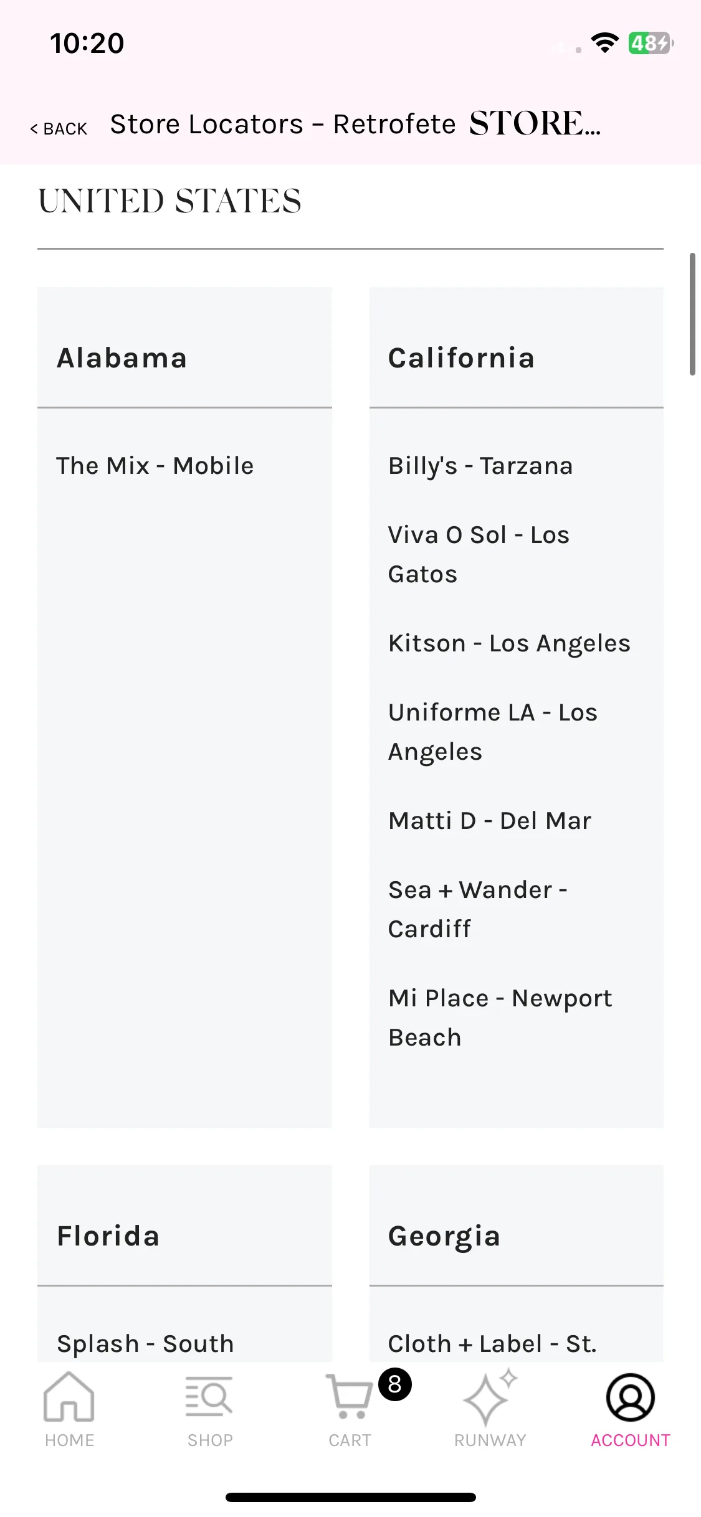This screenshot has height=1517, width=701.
Task: Select the Georgia state header
Action: 444,1237
